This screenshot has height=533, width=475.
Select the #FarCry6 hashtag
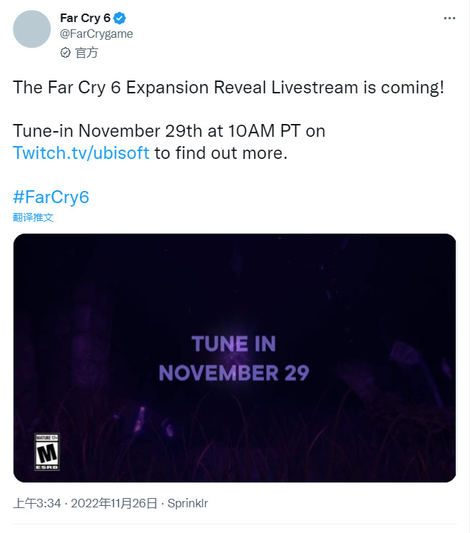pos(51,197)
